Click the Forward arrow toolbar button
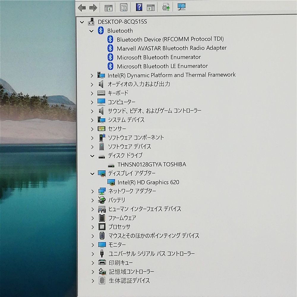Viewport: 297px width, 297px height. pyautogui.click(x=93, y=8)
